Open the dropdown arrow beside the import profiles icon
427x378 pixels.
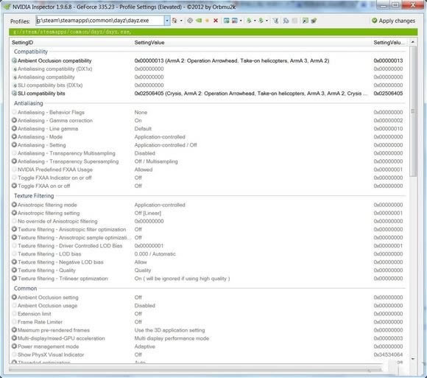(267, 21)
